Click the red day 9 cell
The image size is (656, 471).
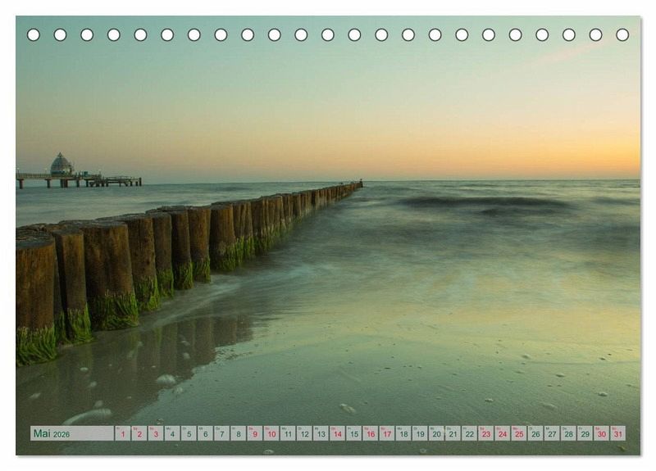pyautogui.click(x=255, y=433)
